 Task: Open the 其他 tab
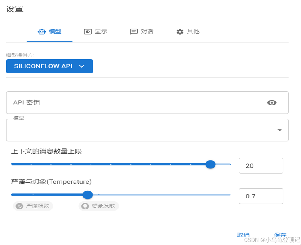188,31
